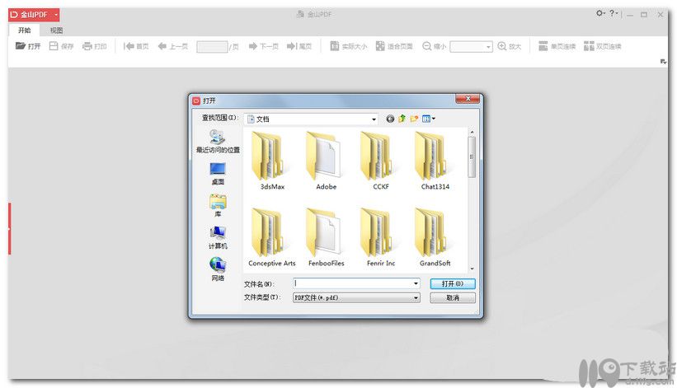Select the Conceptive Arts folder
677x388 pixels.
272,237
